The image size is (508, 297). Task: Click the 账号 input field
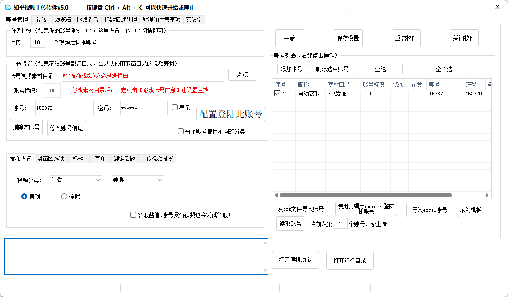64,108
